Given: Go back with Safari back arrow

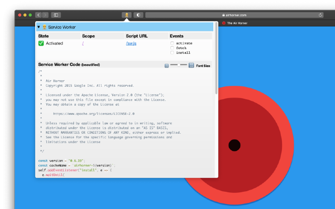Looking at the screenshot, I should click(x=39, y=15).
